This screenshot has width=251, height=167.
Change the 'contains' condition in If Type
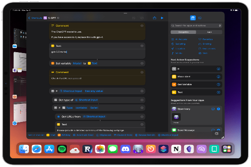pyautogui.click(x=81, y=107)
